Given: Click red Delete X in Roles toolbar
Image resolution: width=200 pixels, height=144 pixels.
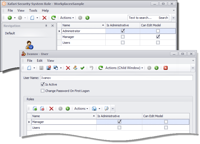Looking at the screenshot, I should 51,109.
